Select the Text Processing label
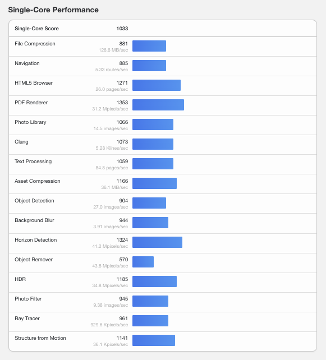The width and height of the screenshot is (326, 360). pyautogui.click(x=33, y=161)
